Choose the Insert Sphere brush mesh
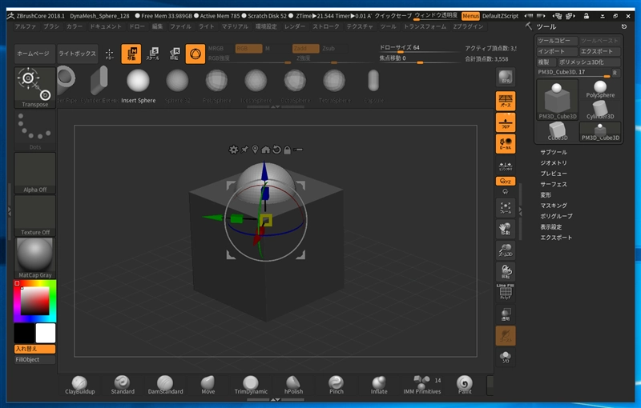Image resolution: width=641 pixels, height=408 pixels. [x=138, y=86]
